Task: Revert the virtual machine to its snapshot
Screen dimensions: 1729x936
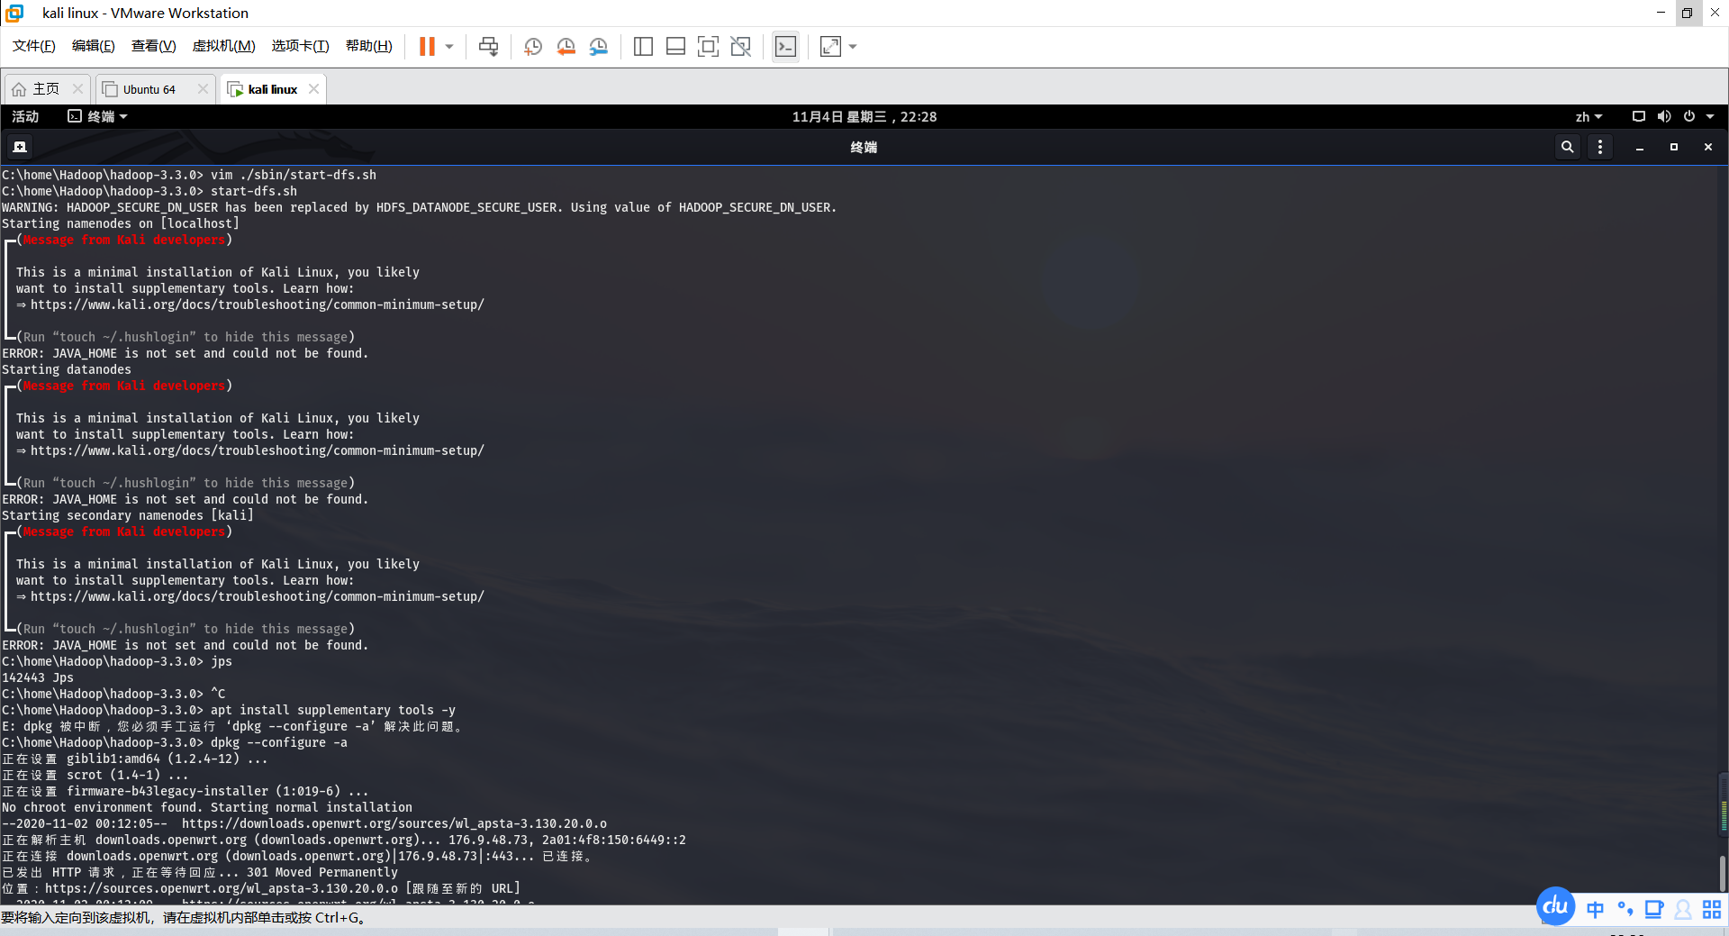Action: pos(566,46)
